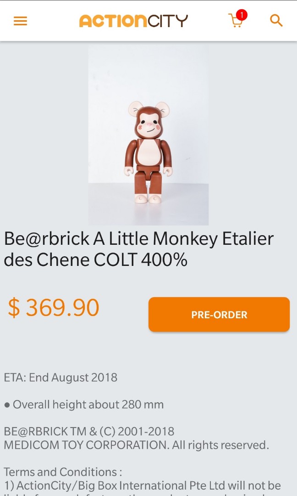Open the hamburger navigation menu
Screen dimensions: 297x496
pyautogui.click(x=20, y=21)
